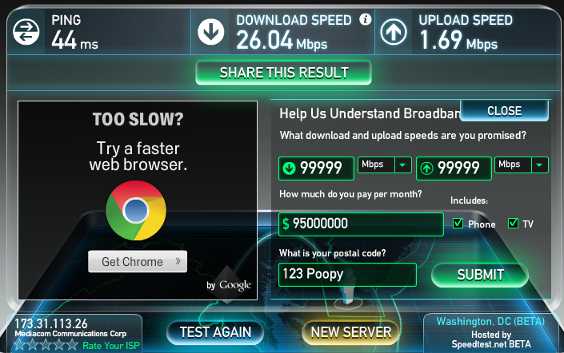Open download speed Mbps unit dropdown
Image resolution: width=564 pixels, height=353 pixels.
click(385, 165)
